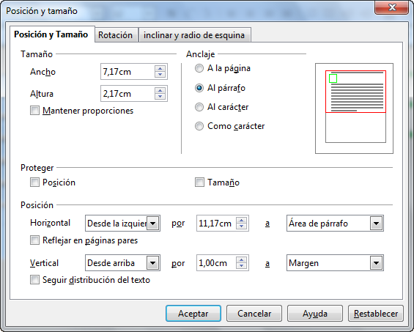Image resolution: width=414 pixels, height=332 pixels.
Task: Decrease Altura height with down arrow
Action: pos(160,97)
